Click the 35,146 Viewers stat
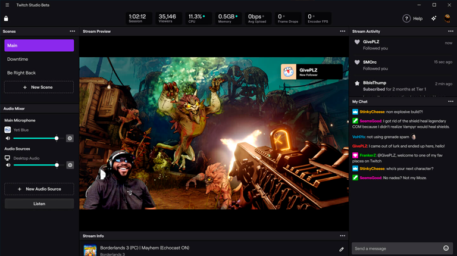 tap(169, 18)
